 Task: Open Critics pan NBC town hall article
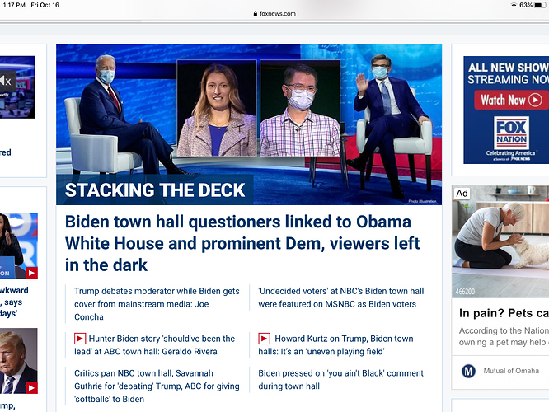[157, 386]
